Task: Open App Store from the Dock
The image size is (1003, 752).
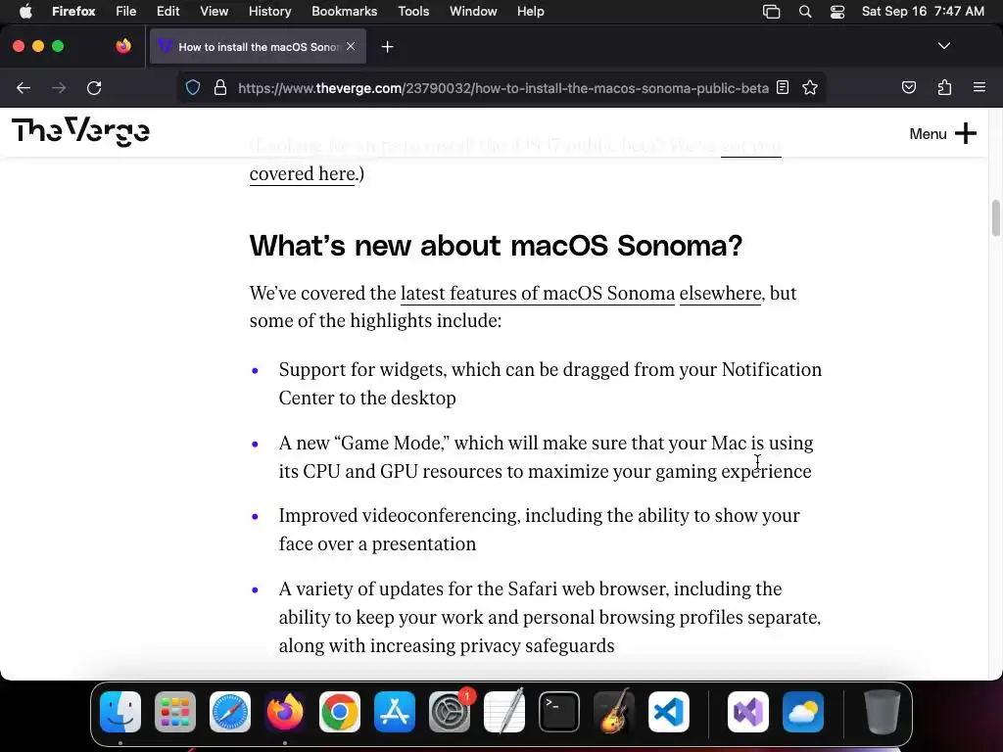Action: click(395, 712)
